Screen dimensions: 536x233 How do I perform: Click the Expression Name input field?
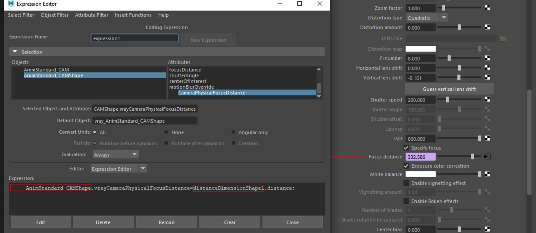[x=135, y=38]
